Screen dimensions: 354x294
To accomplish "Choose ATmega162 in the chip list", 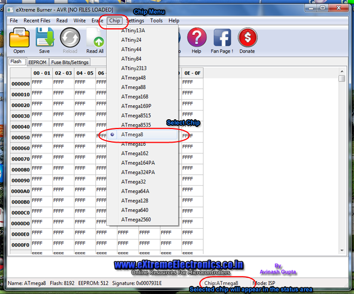I will 142,154.
